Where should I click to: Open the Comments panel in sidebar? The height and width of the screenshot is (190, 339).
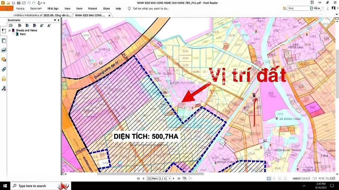[x=4, y=59]
